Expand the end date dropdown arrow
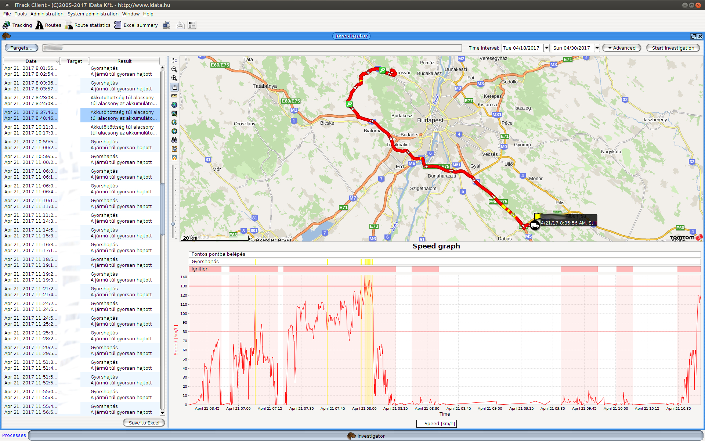 coord(597,48)
